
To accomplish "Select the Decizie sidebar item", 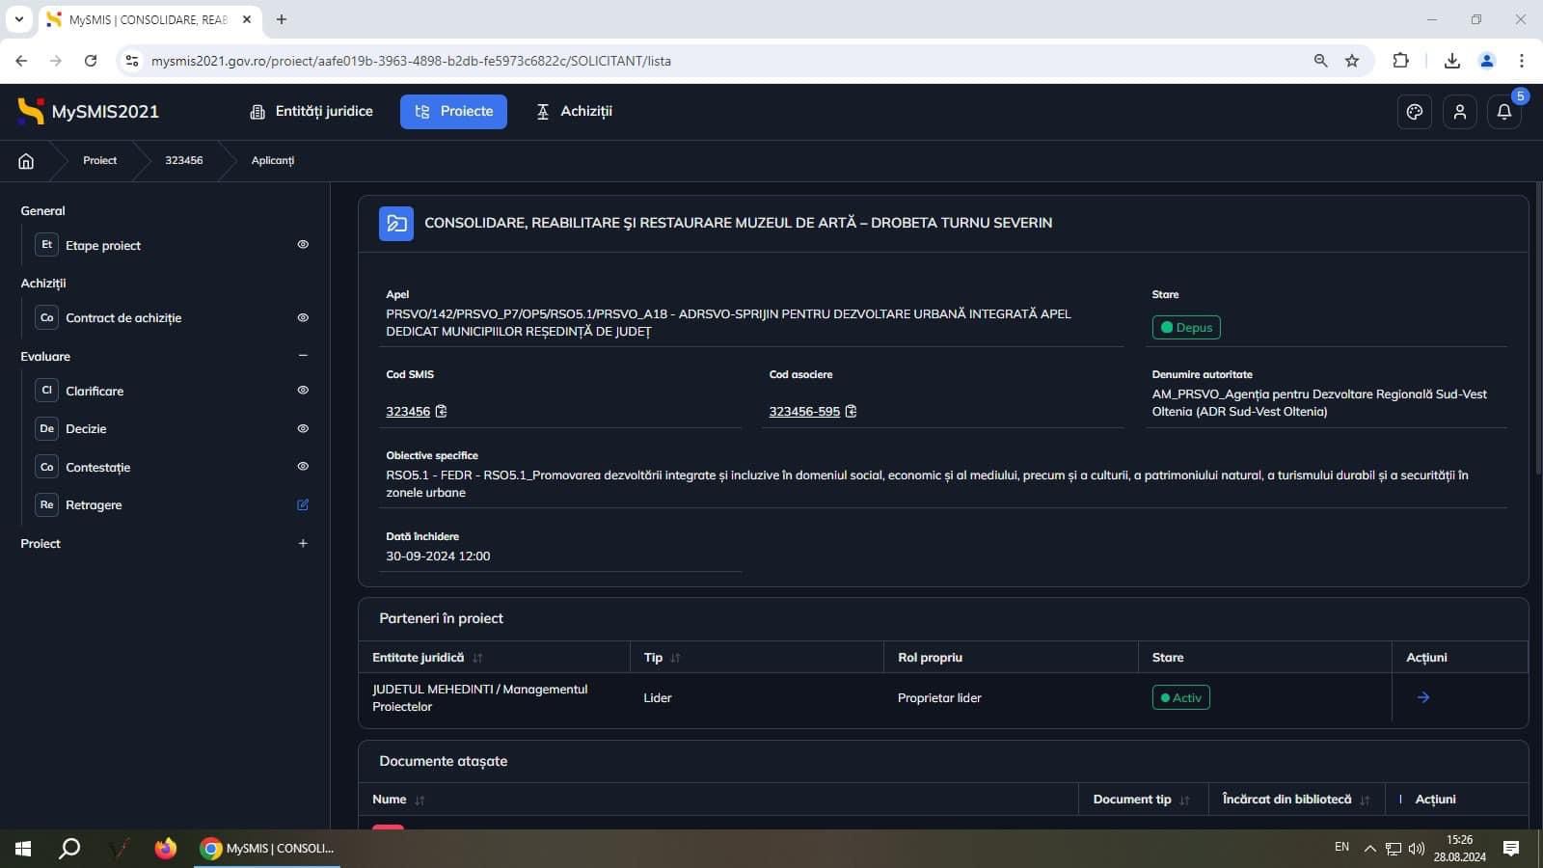I will click(86, 429).
